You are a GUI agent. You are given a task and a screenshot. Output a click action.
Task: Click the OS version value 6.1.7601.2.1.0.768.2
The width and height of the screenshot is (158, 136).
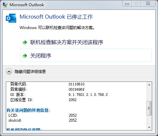tap(88, 95)
